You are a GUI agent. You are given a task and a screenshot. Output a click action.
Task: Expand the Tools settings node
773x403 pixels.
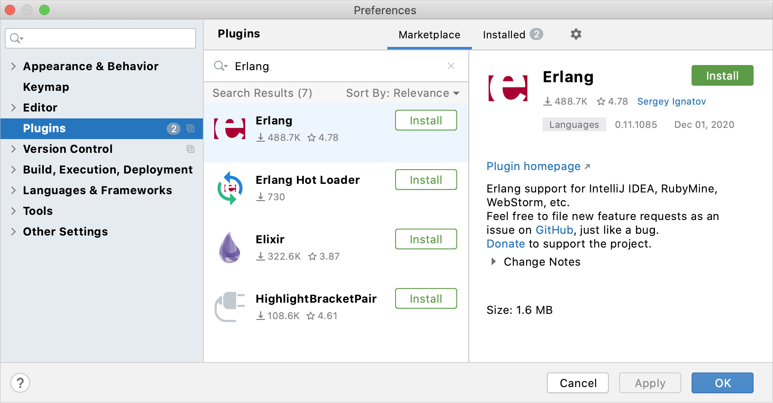(13, 211)
